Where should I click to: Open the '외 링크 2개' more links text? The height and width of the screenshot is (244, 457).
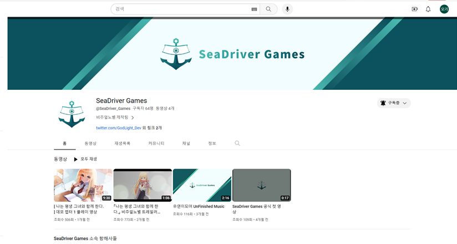click(152, 128)
